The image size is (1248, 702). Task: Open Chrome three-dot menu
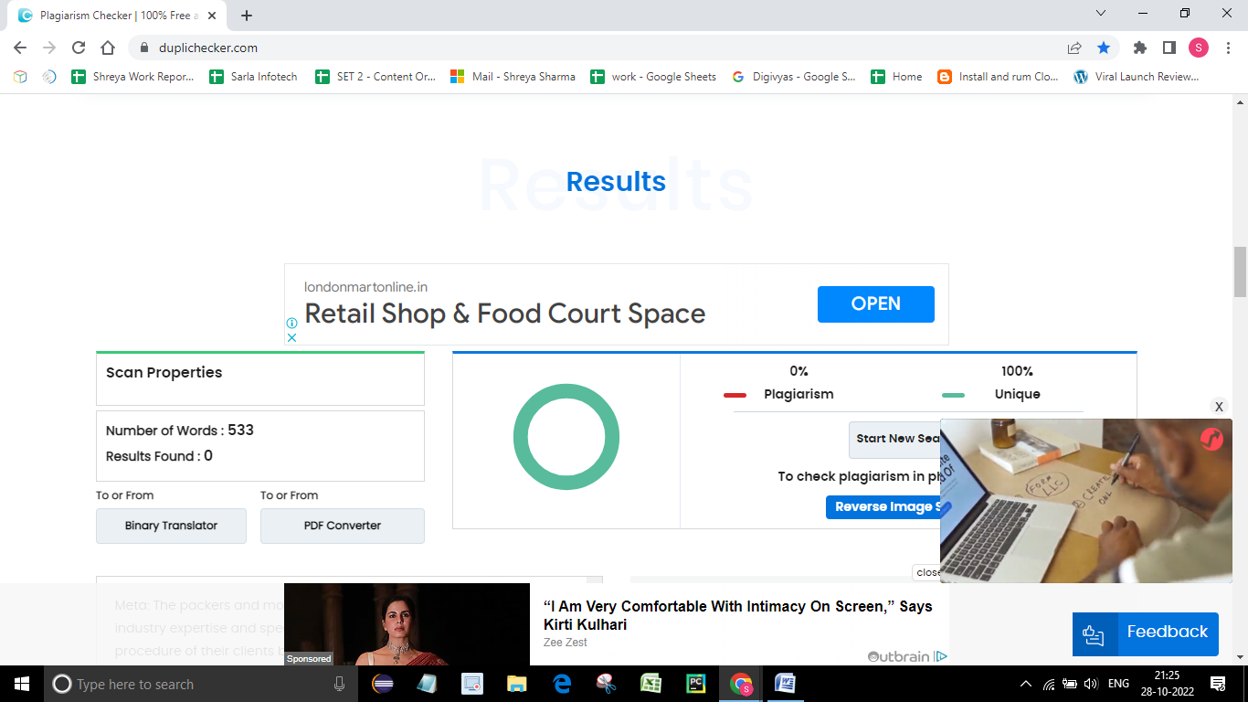pyautogui.click(x=1227, y=48)
